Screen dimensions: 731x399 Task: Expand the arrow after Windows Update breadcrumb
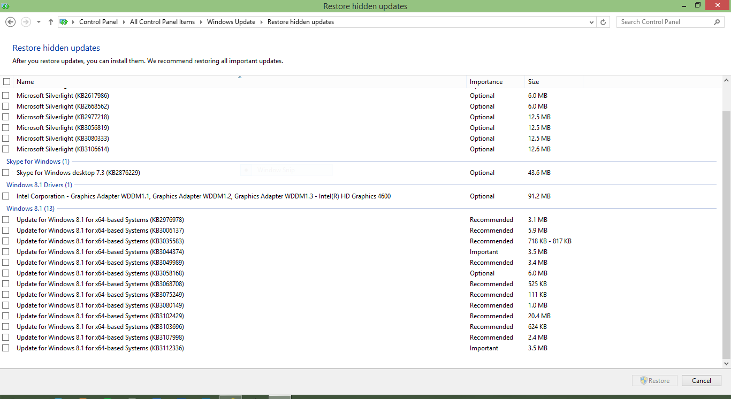[x=261, y=22]
